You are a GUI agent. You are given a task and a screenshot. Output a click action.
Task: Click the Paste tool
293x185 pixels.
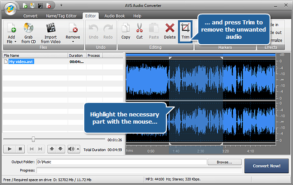click(x=154, y=31)
